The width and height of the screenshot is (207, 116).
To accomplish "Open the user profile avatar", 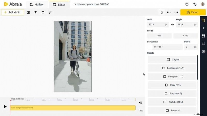I will tap(203, 4).
